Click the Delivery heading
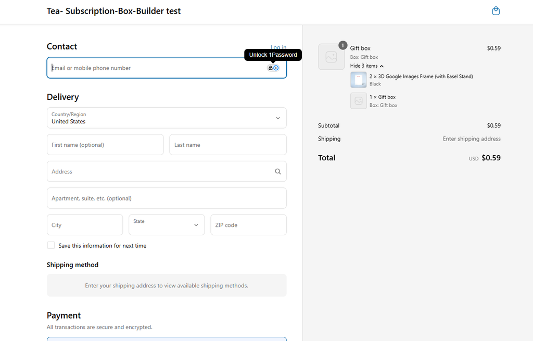The image size is (533, 341). (63, 97)
